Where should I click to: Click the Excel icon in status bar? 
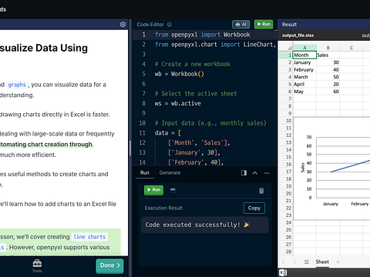(283, 272)
